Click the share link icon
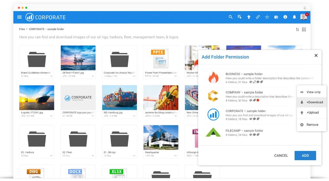The width and height of the screenshot is (329, 181). 258,17
